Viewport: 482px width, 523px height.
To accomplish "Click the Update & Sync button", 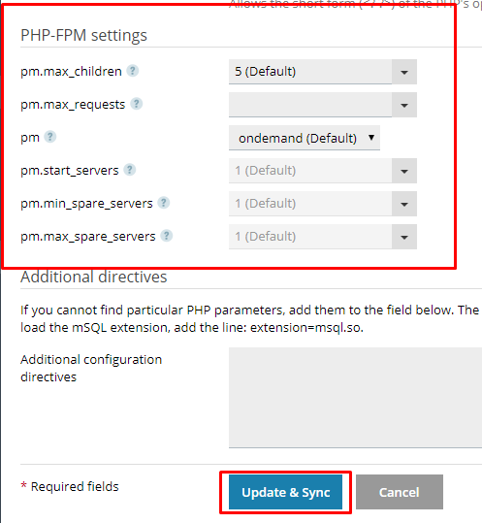I will pyautogui.click(x=286, y=492).
